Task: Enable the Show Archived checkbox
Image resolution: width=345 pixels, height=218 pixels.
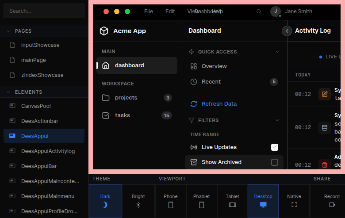Action: (275, 162)
